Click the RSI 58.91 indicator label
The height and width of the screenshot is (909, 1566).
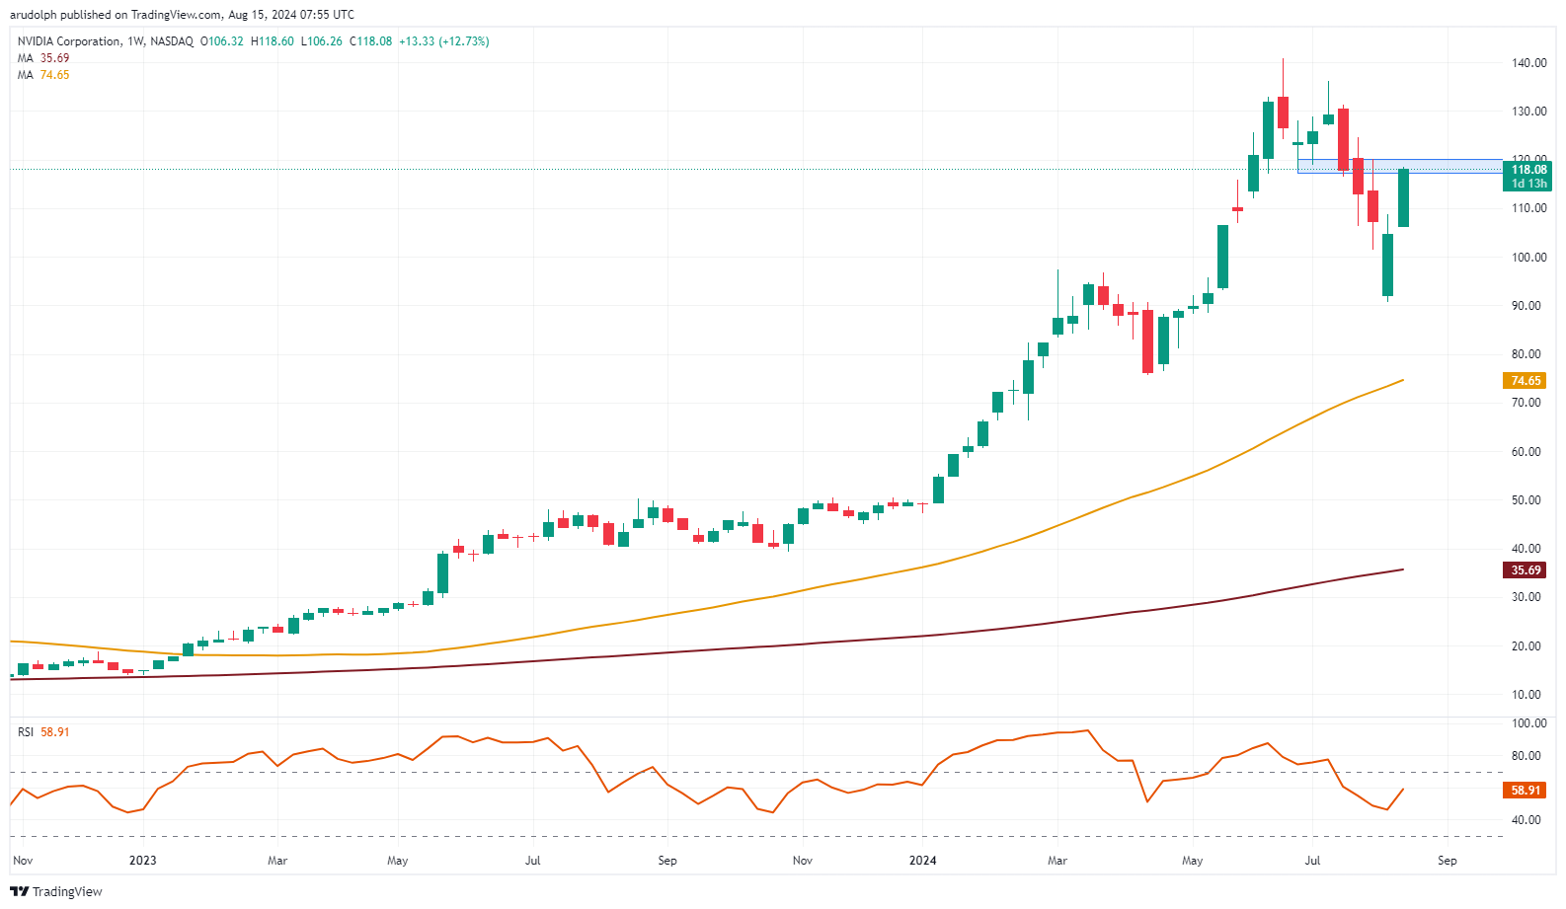43,732
